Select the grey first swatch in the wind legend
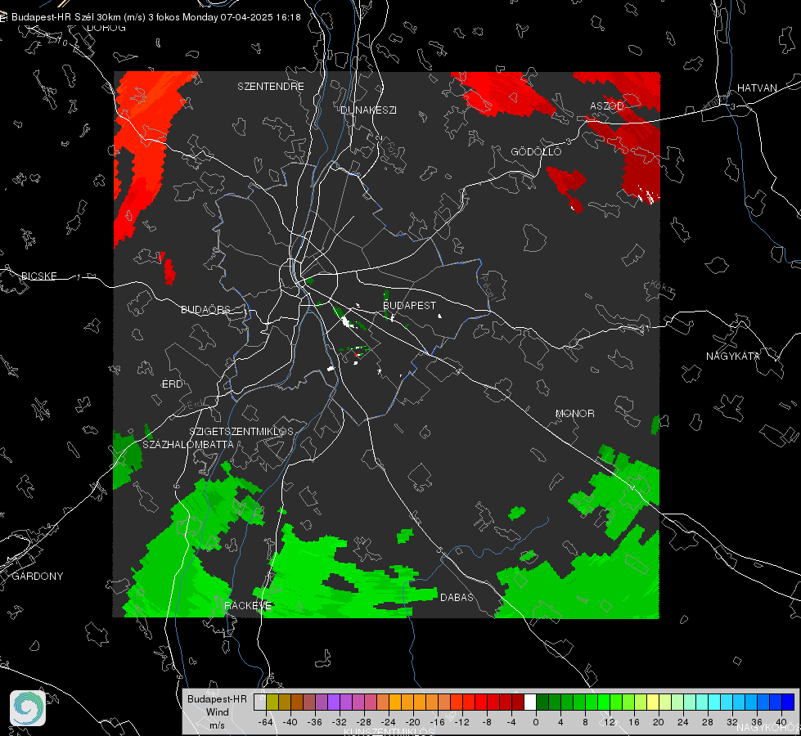This screenshot has height=736, width=801. coord(260,702)
